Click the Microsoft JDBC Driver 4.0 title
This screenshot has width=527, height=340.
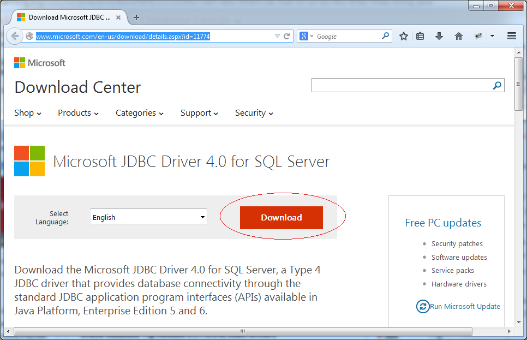point(191,162)
